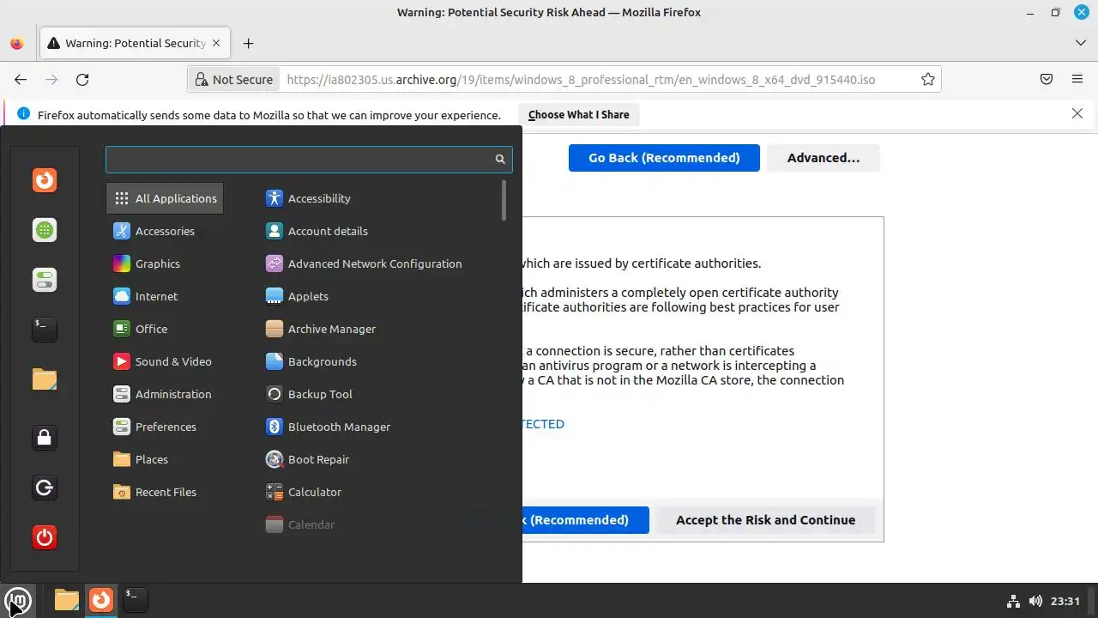Open Files from the taskbar
Image resolution: width=1098 pixels, height=618 pixels.
pyautogui.click(x=67, y=600)
